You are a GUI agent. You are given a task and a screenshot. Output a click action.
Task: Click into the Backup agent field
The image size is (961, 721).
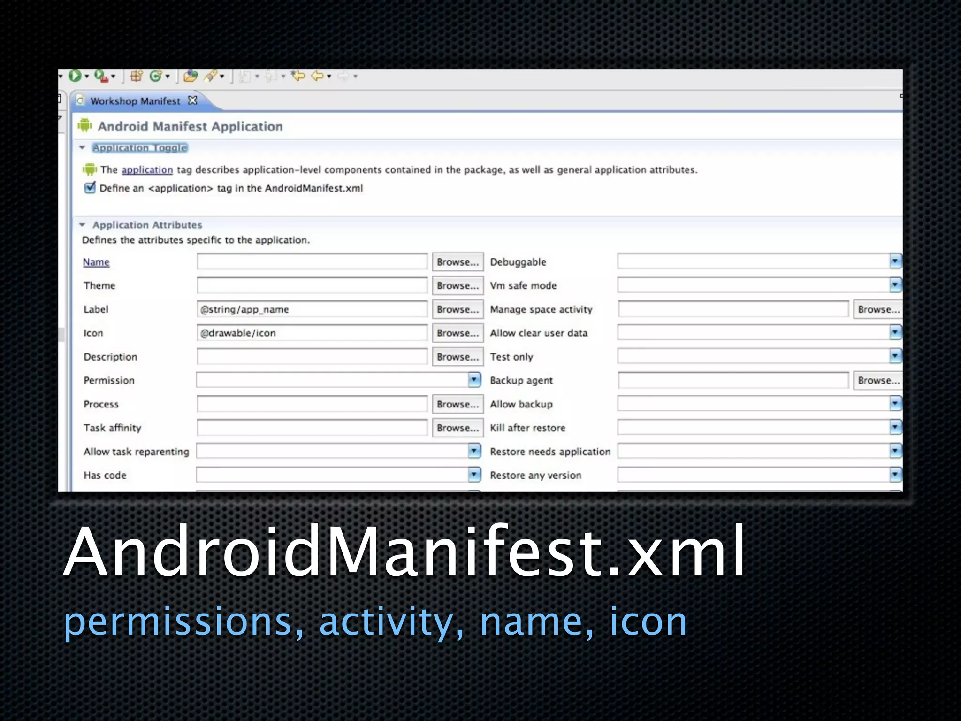tap(733, 380)
